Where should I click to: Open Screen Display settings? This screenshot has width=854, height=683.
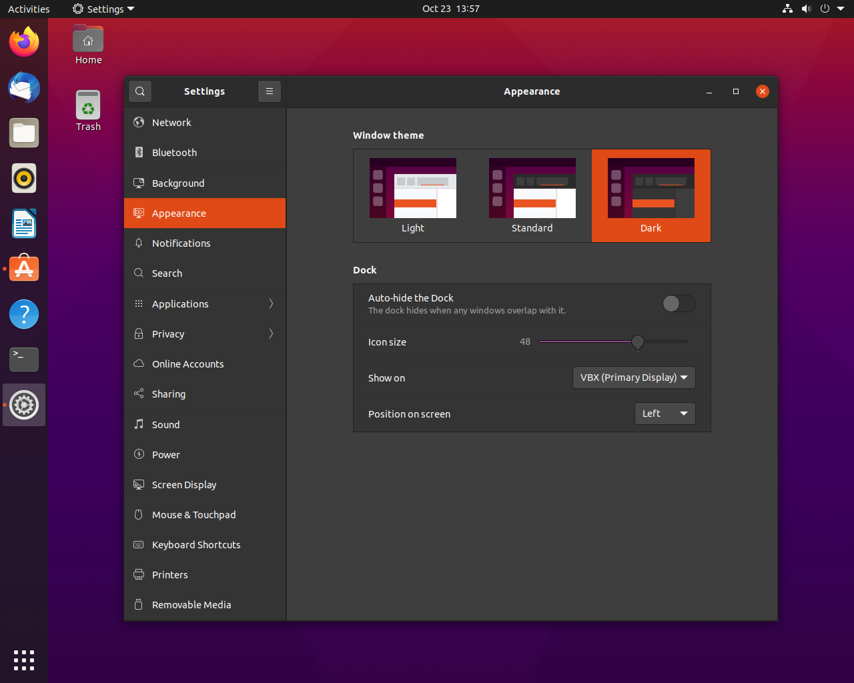click(x=205, y=484)
